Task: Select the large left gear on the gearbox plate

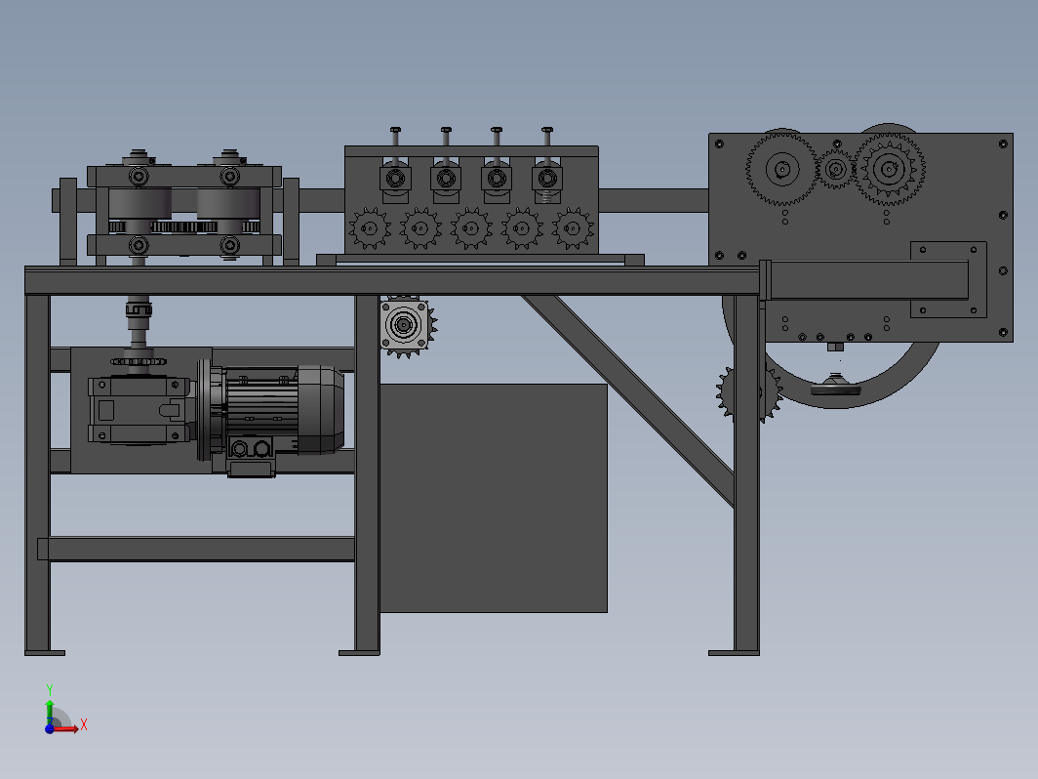Action: pyautogui.click(x=781, y=169)
